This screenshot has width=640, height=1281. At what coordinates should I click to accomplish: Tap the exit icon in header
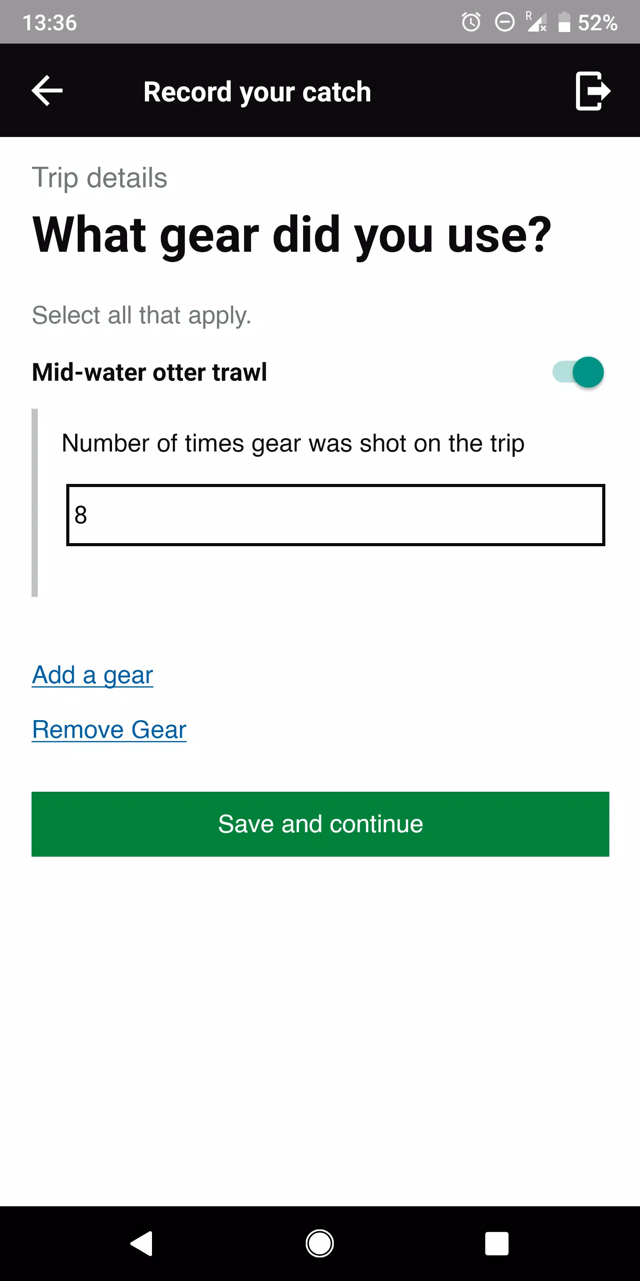[592, 90]
